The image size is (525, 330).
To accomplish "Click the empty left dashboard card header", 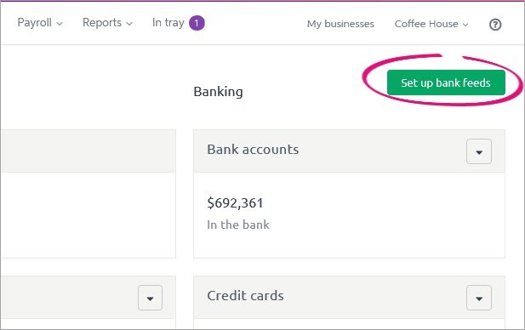I will [88, 151].
